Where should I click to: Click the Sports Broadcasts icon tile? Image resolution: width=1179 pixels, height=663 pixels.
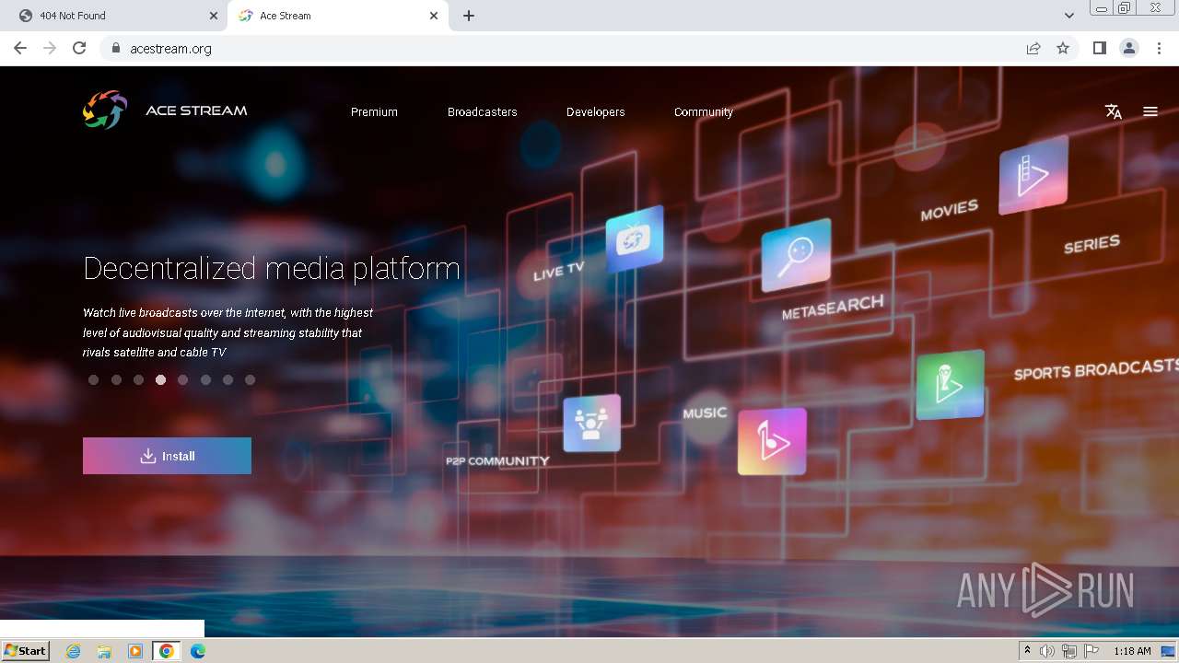point(950,385)
